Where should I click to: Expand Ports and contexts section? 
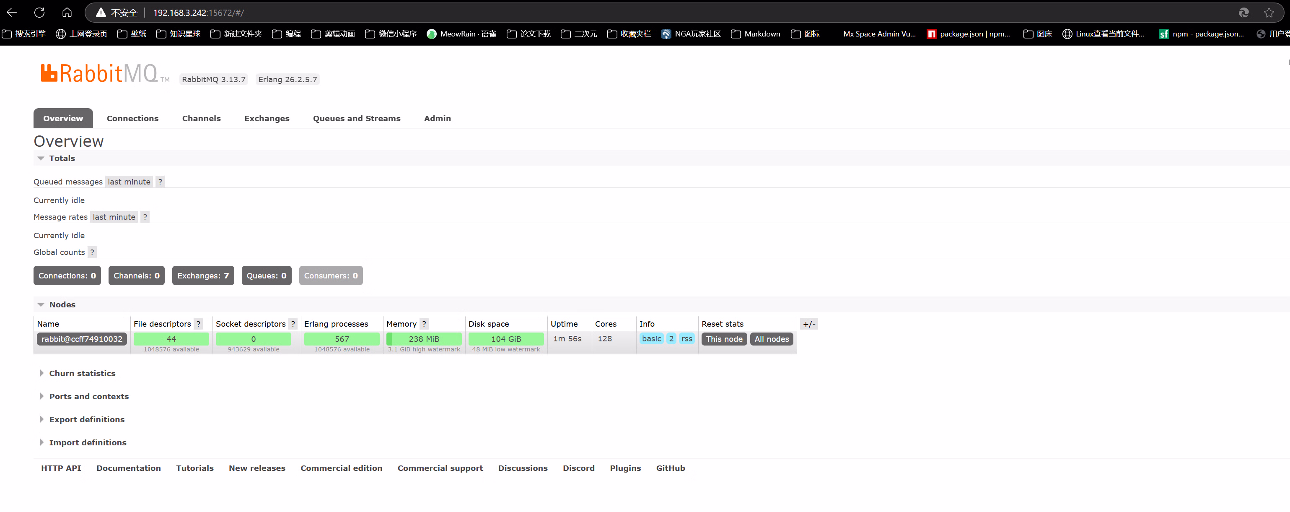[88, 396]
